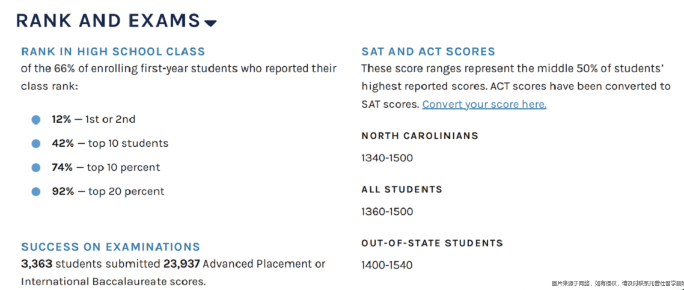684x290 pixels.
Task: Click the blue bullet beside 12%
Action: (36, 120)
